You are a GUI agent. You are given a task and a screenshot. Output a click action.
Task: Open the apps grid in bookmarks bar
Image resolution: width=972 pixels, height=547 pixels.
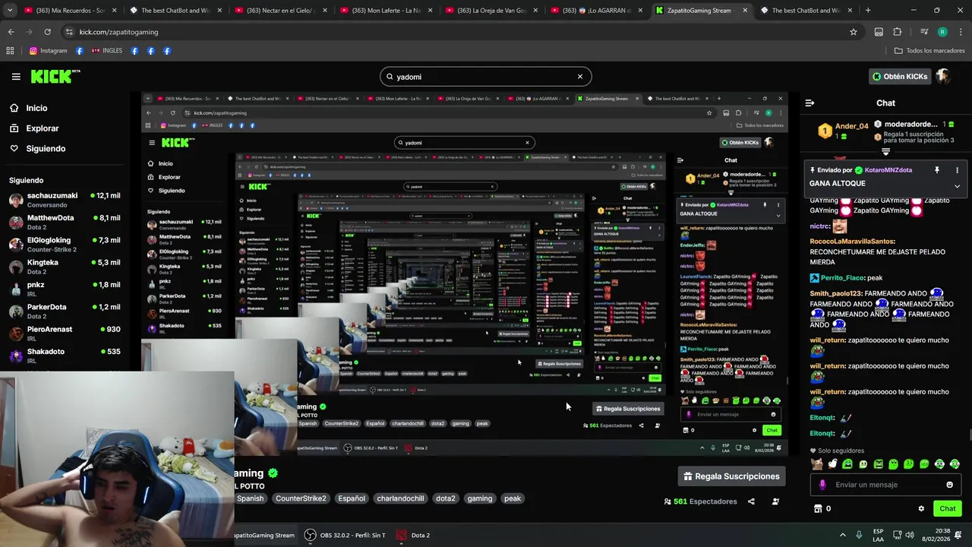point(10,51)
